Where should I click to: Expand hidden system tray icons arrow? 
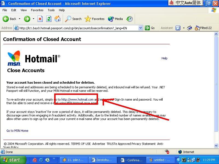click(x=179, y=160)
